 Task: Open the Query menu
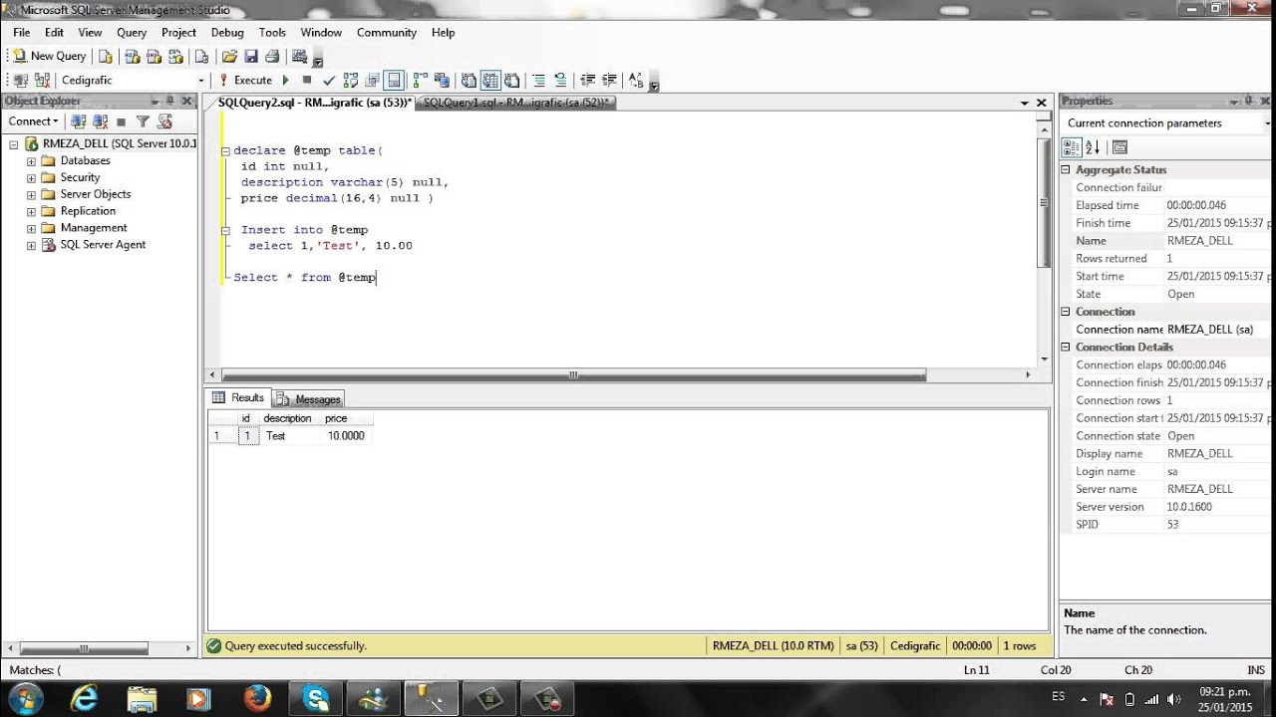tap(132, 33)
